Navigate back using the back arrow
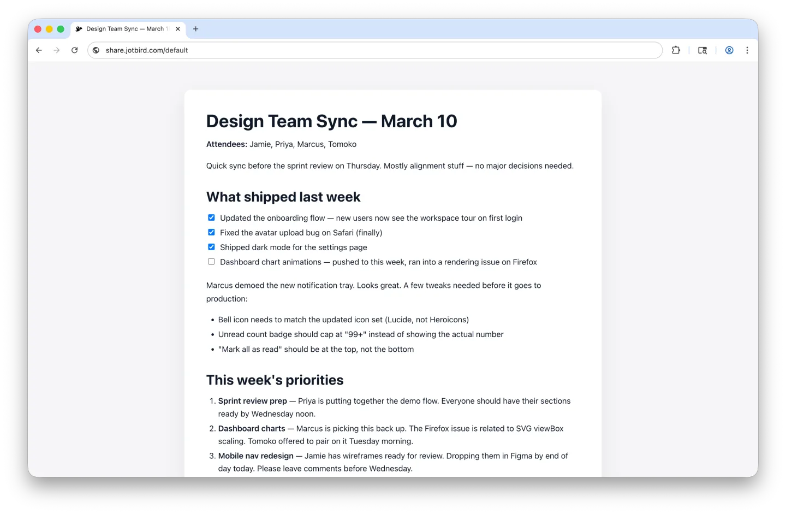Image resolution: width=786 pixels, height=514 pixels. click(38, 50)
